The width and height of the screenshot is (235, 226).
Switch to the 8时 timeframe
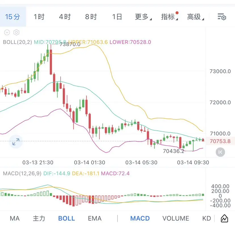(x=91, y=17)
